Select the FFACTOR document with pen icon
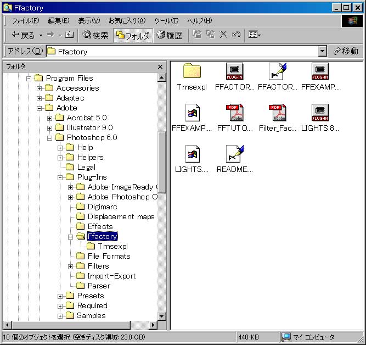This screenshot has width=366, height=345. (x=277, y=71)
